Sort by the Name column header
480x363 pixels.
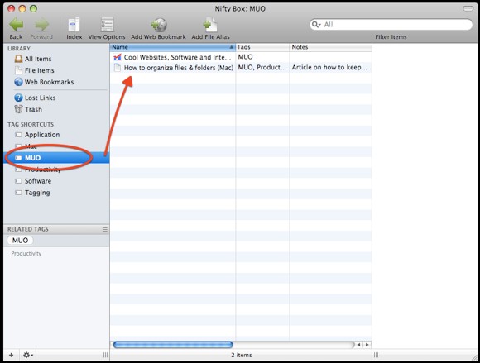tap(173, 47)
